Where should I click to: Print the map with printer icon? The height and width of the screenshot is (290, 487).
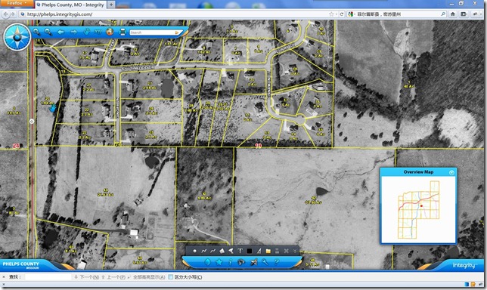click(x=123, y=32)
